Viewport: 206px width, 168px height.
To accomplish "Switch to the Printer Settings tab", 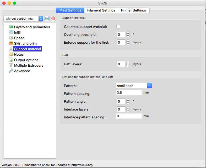I will click(134, 10).
